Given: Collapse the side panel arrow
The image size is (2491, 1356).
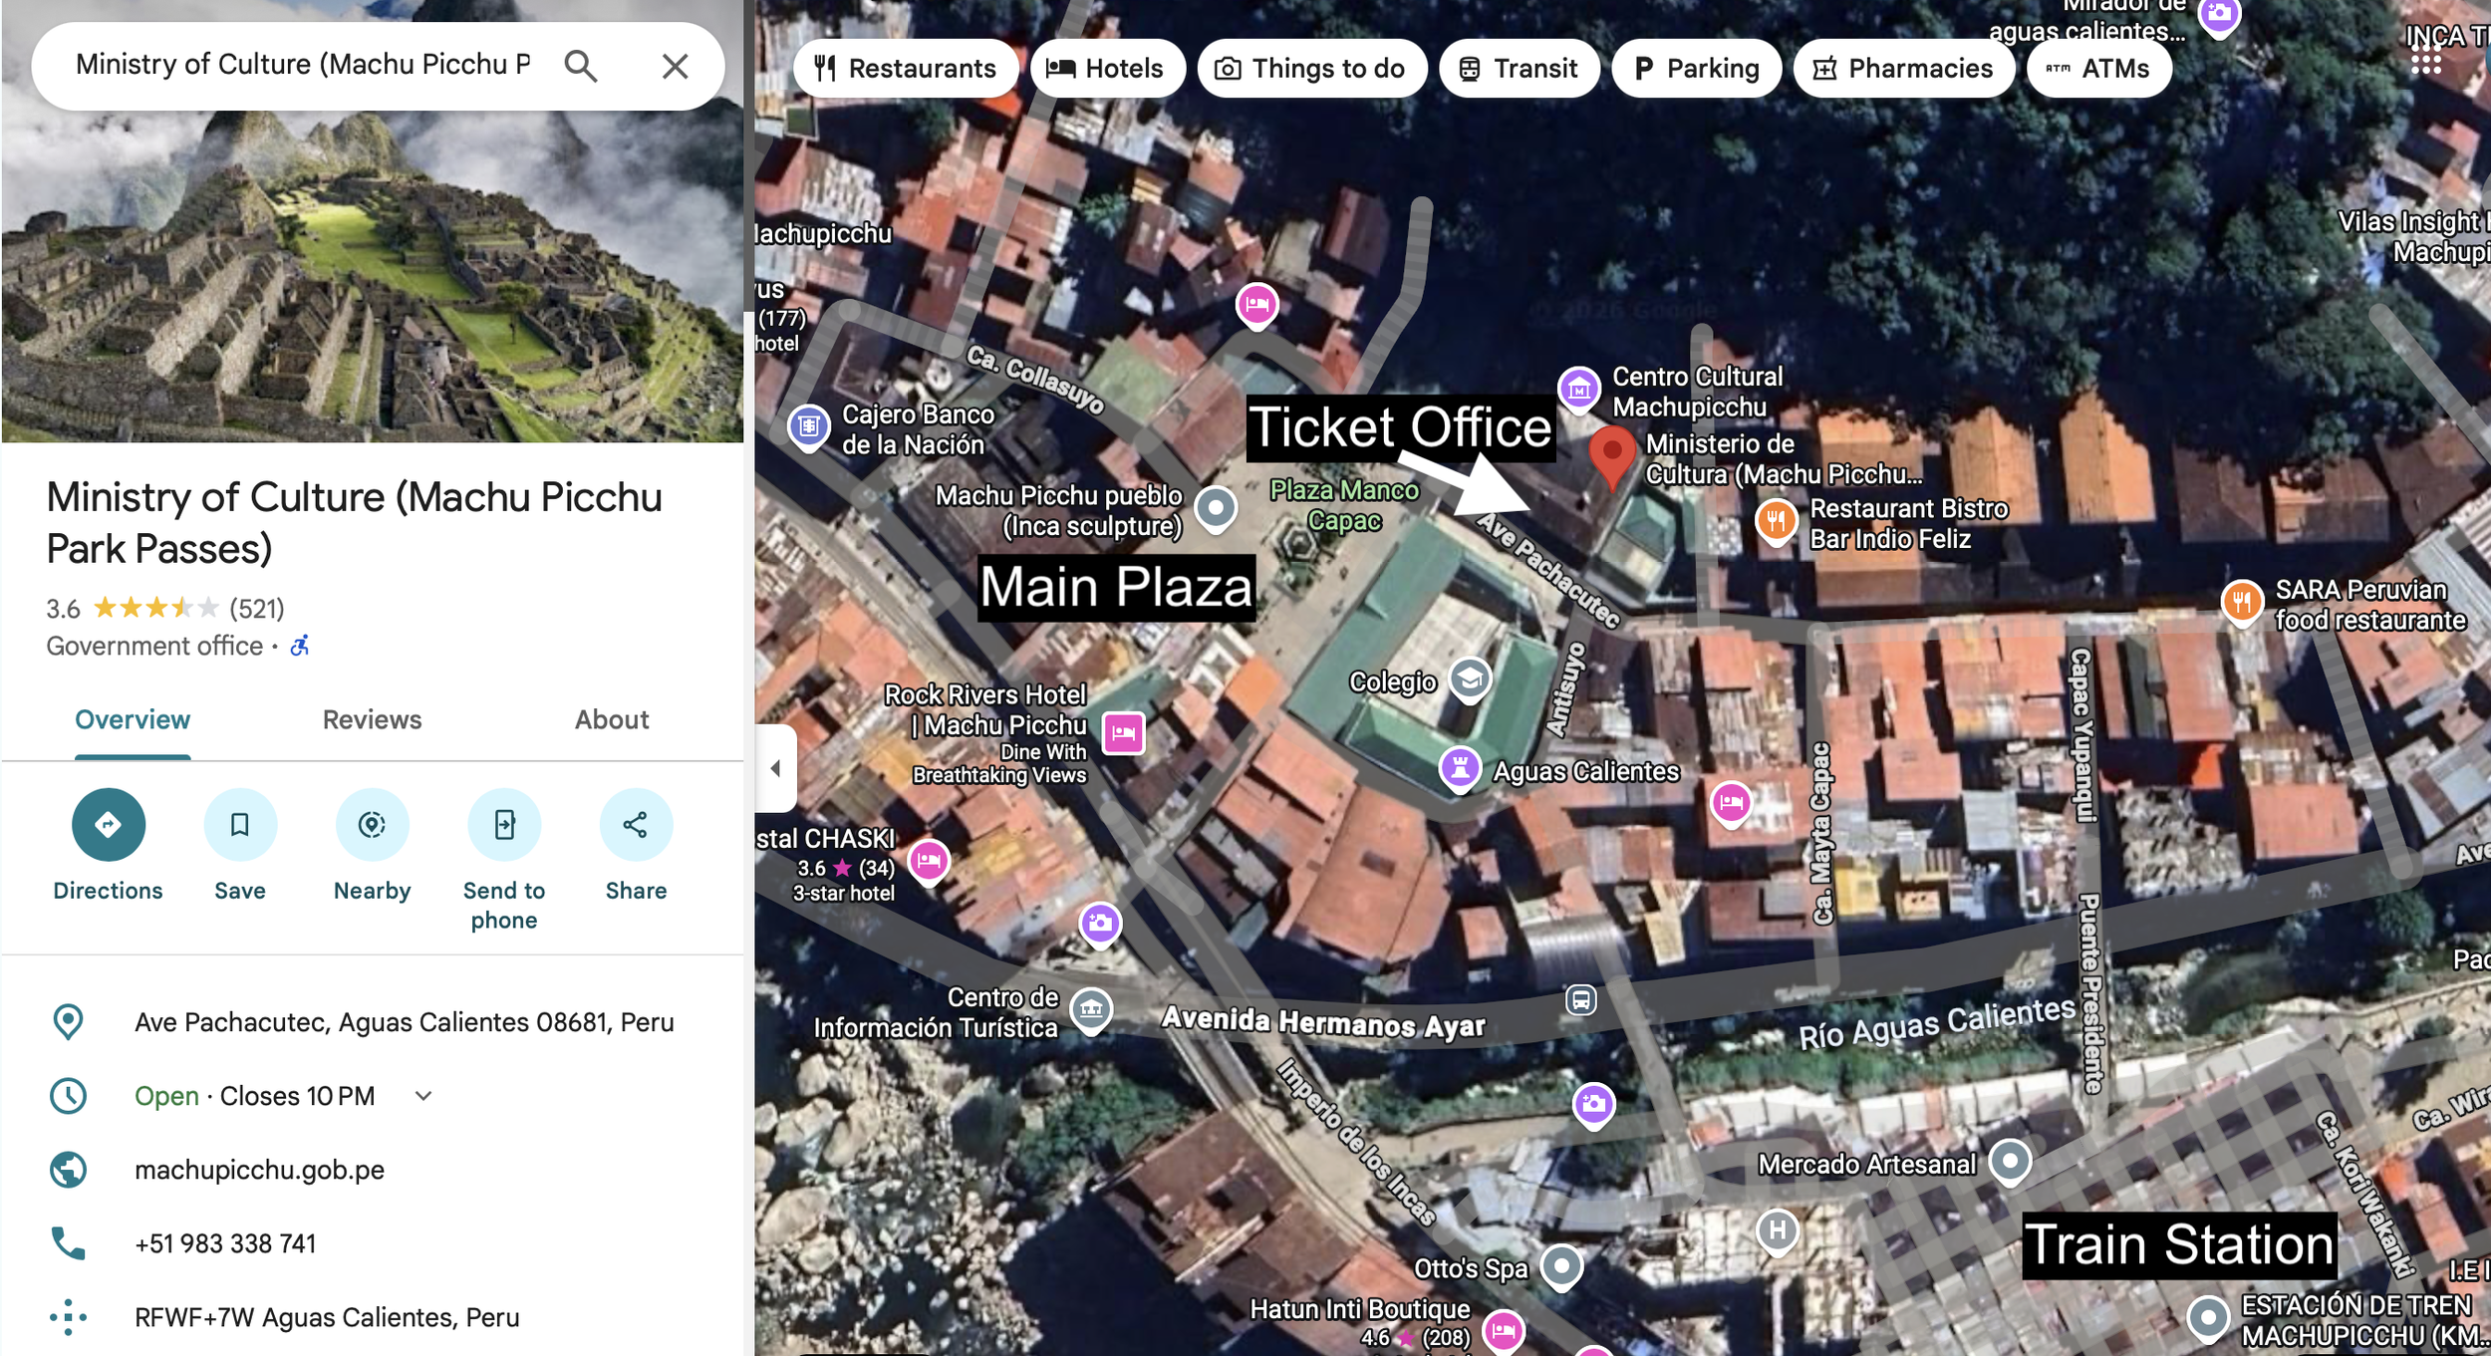Looking at the screenshot, I should (x=775, y=768).
